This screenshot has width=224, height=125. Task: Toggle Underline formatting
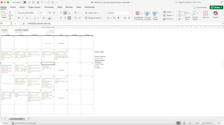(27, 18)
